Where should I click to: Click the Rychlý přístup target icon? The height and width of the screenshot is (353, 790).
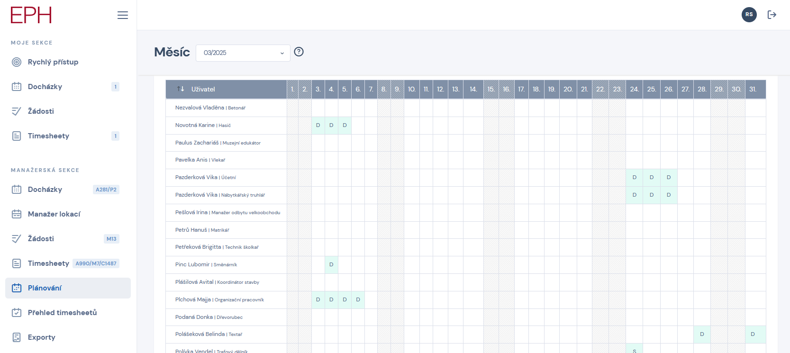17,62
